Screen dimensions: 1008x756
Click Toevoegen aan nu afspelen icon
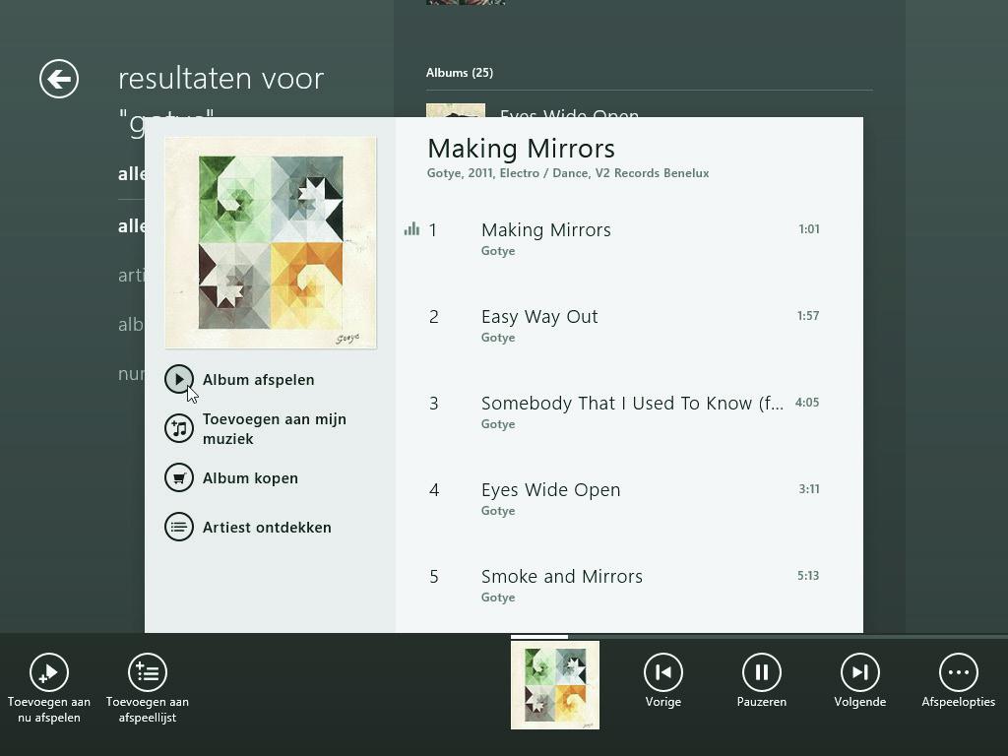click(x=49, y=672)
